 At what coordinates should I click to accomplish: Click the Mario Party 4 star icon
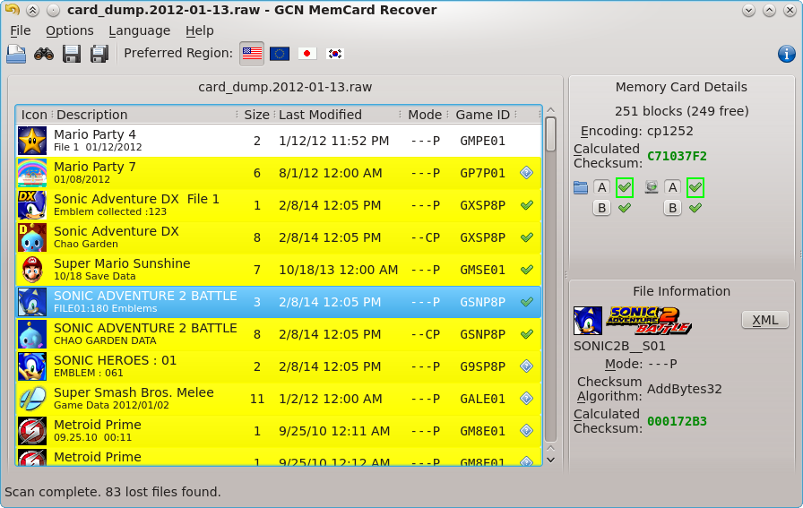32,141
